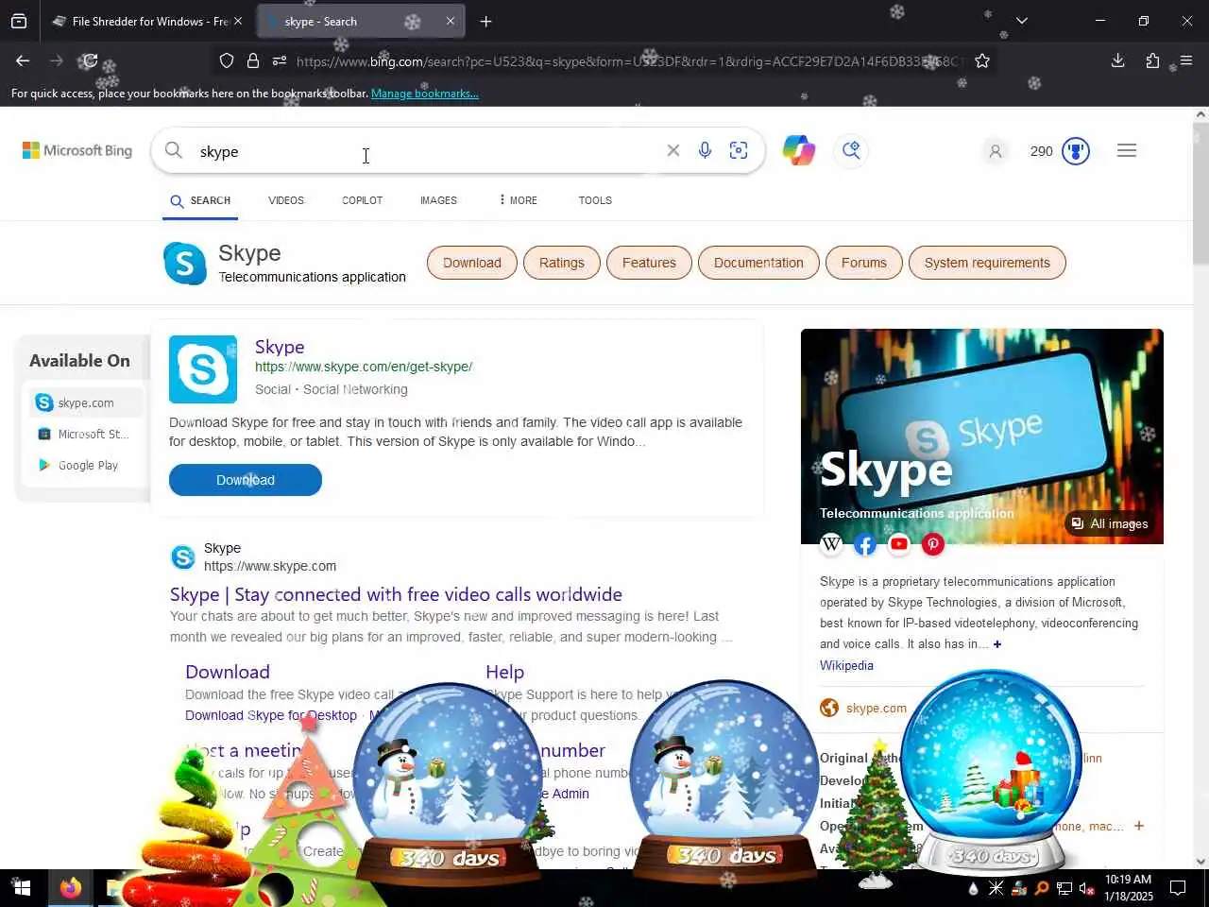Click the Firefox taskbar icon
The image size is (1209, 907).
pyautogui.click(x=71, y=888)
